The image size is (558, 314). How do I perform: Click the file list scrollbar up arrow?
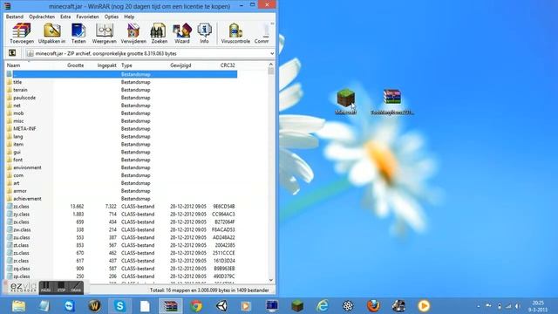[x=271, y=65]
